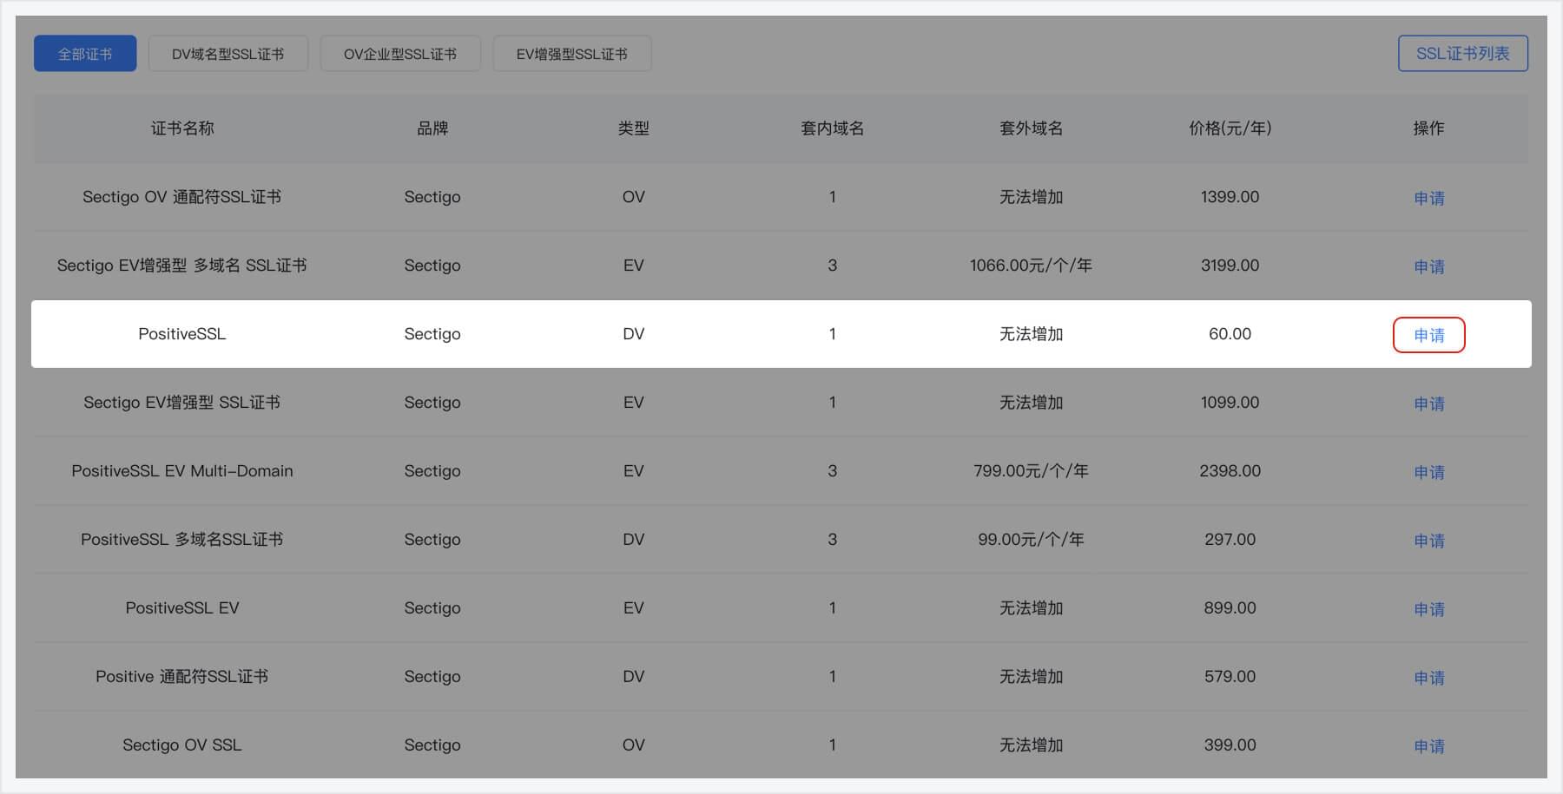Select the PositiveSSL certificate name priced 60.00
Image resolution: width=1563 pixels, height=794 pixels.
(x=182, y=334)
